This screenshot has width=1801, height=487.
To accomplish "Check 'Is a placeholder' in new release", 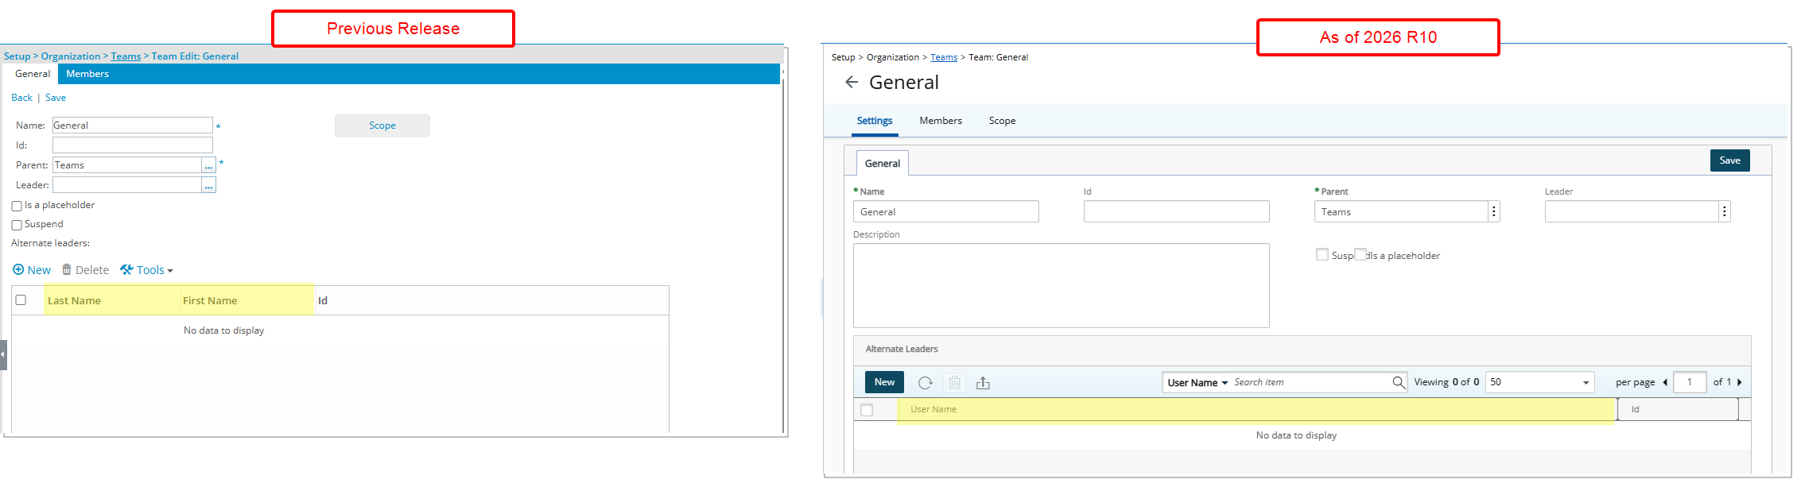I will click(x=1360, y=254).
